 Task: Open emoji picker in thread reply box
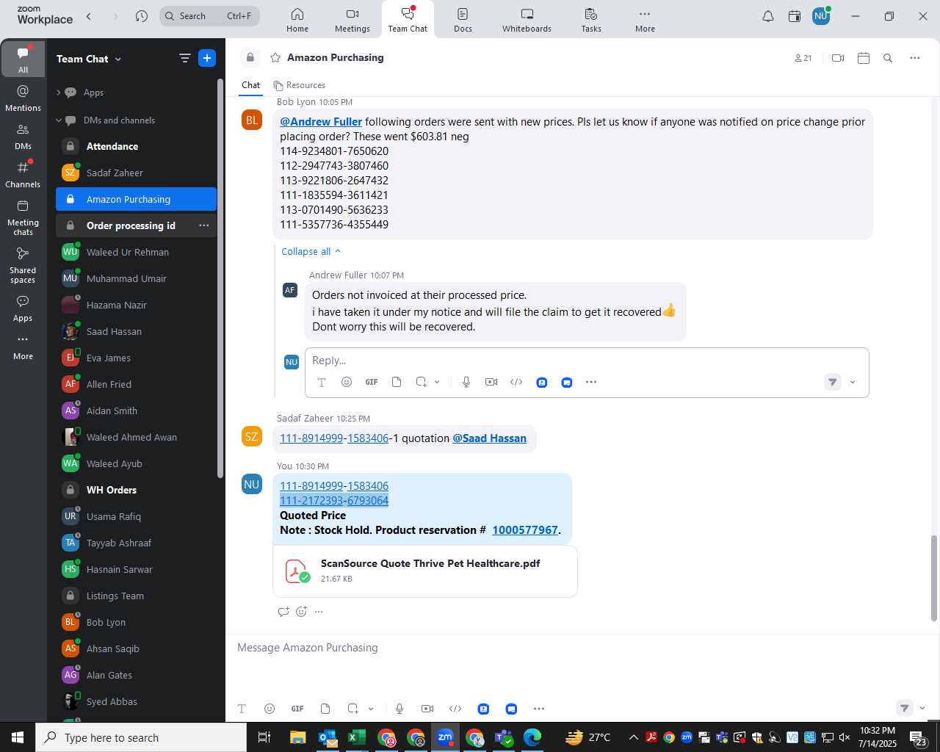click(347, 382)
